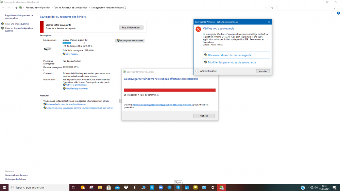
Task: Go up one level in Control Panel
Action: pos(16,7)
